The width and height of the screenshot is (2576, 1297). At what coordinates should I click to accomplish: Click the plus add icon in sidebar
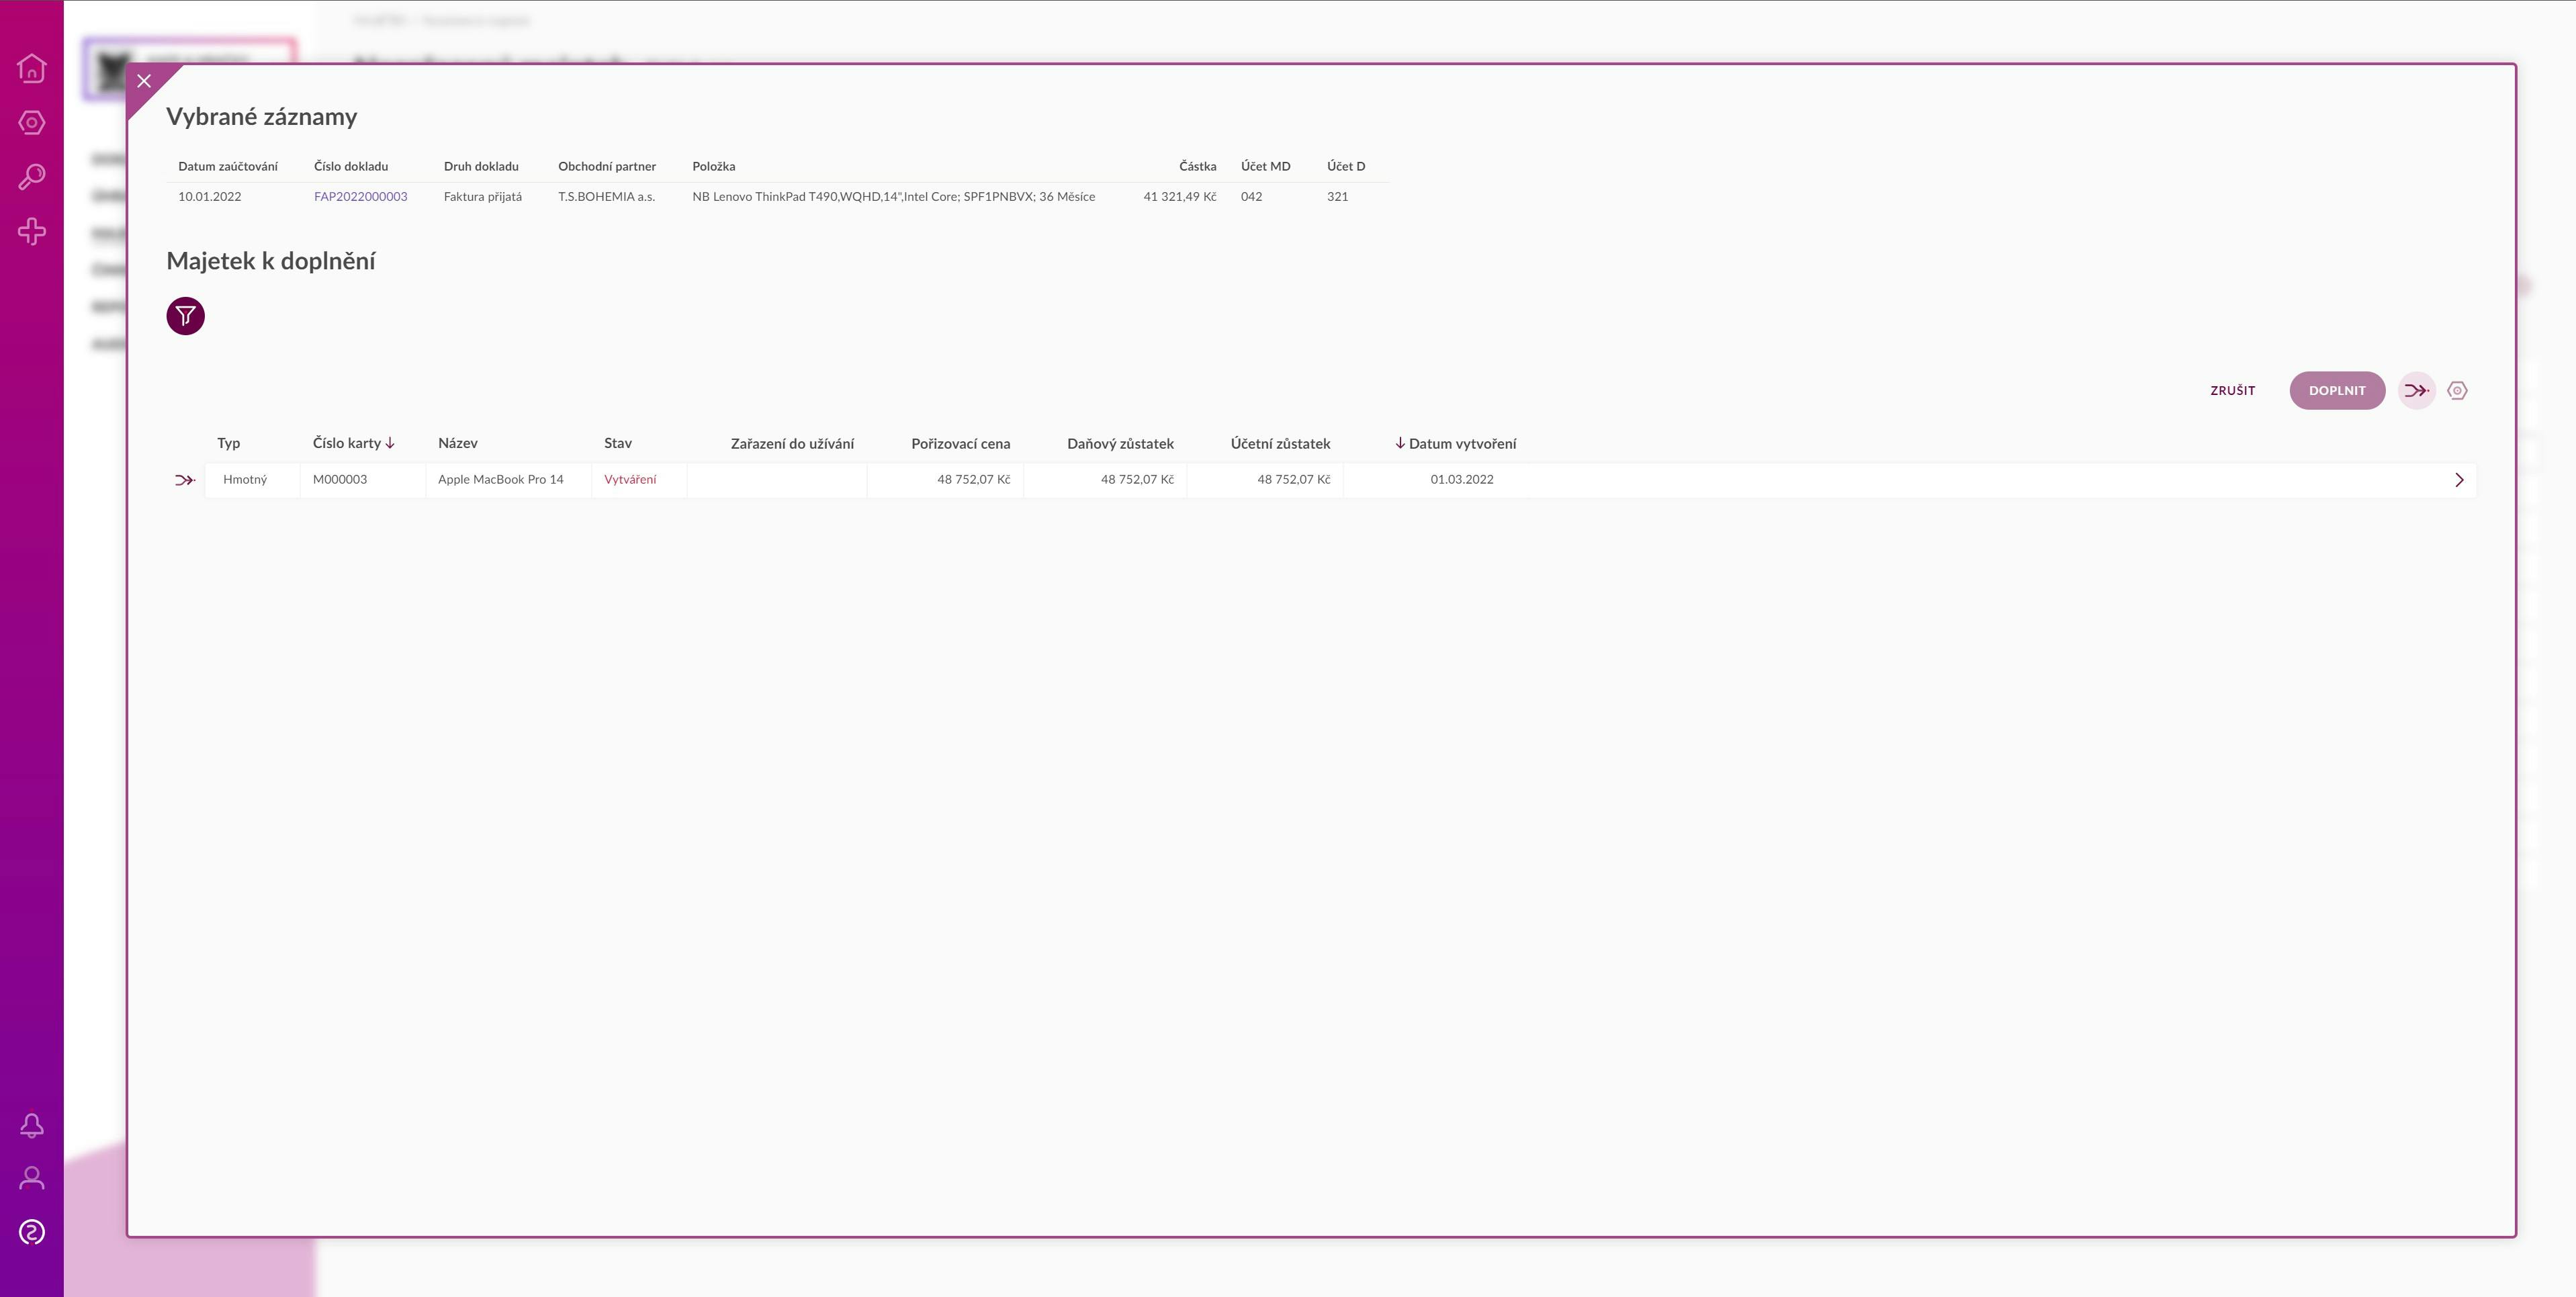(32, 232)
